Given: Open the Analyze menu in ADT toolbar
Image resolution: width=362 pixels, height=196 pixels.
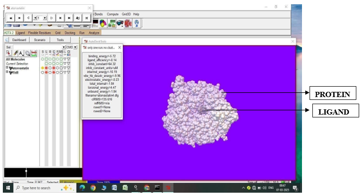Looking at the screenshot, I should (x=95, y=33).
